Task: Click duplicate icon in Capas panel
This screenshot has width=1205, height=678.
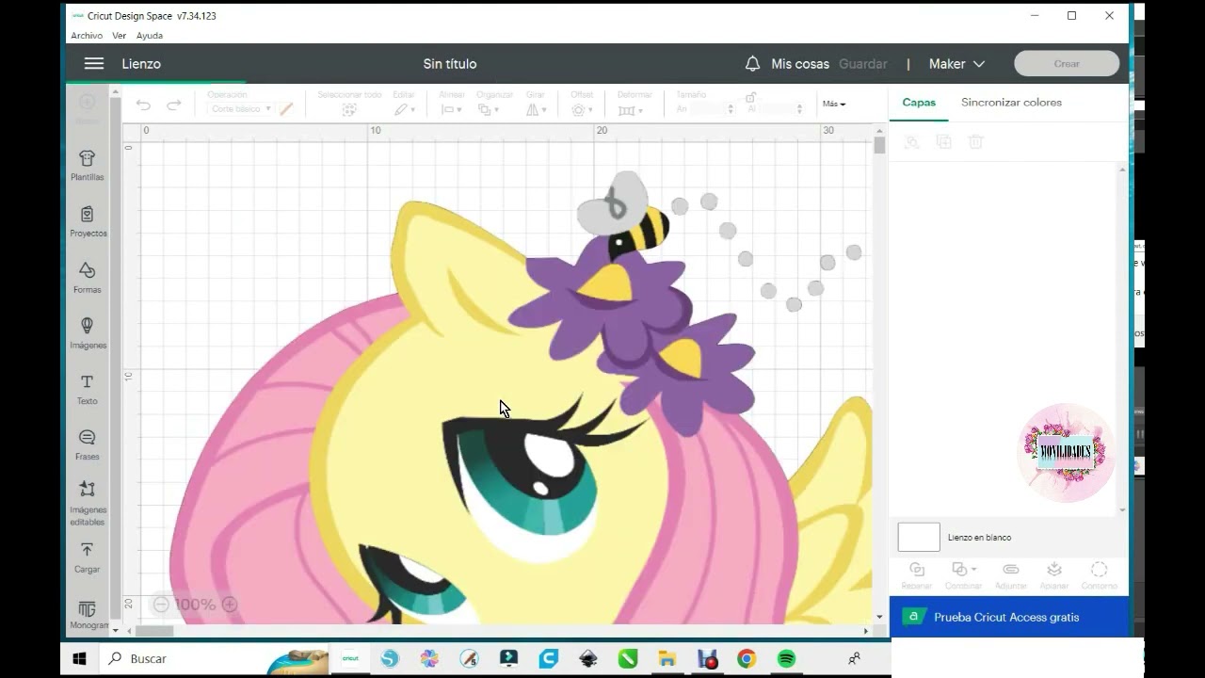Action: tap(944, 142)
